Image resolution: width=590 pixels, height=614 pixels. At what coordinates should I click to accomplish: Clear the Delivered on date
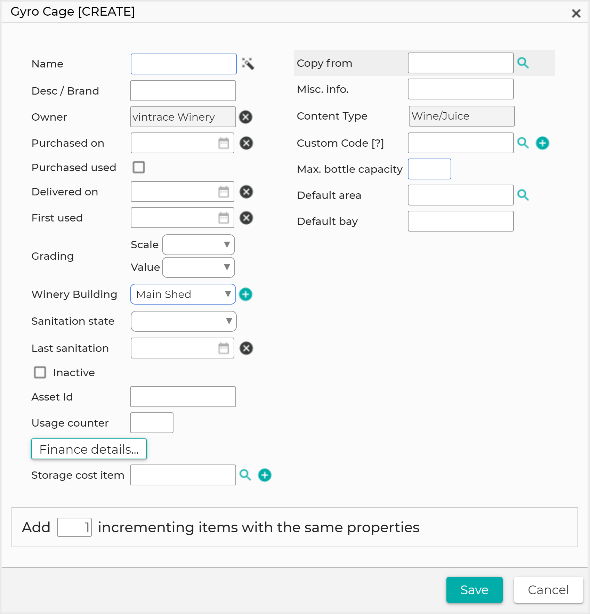246,192
